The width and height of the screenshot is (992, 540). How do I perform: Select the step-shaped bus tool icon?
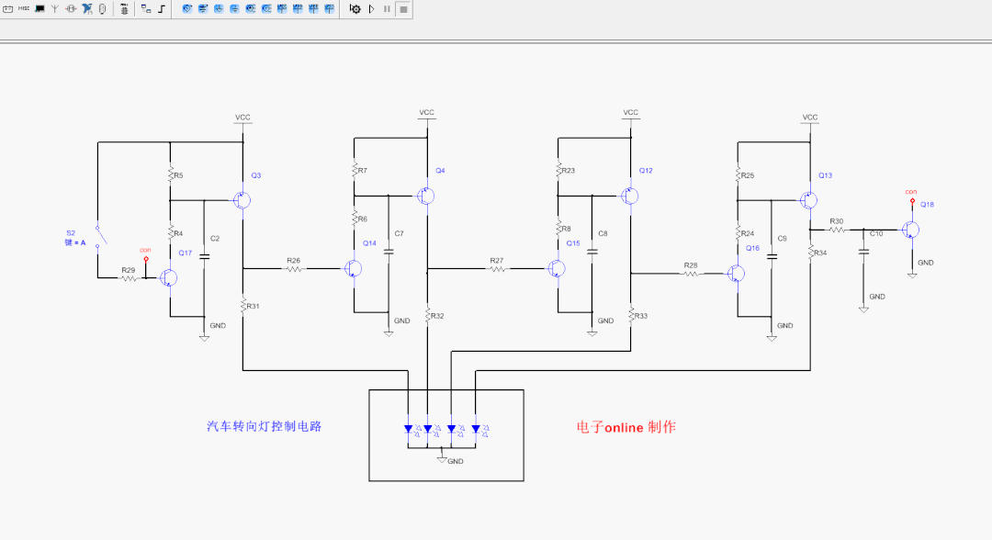pyautogui.click(x=162, y=8)
